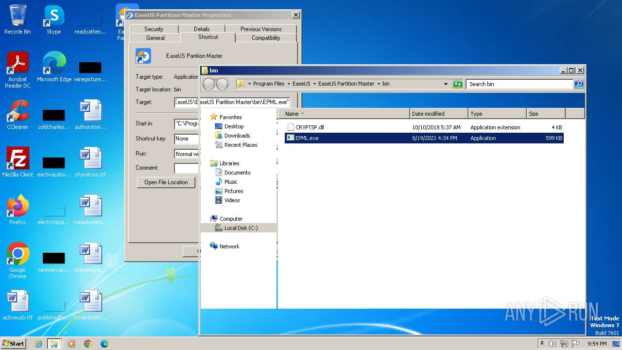Open Recent Places in navigation pane
This screenshot has width=622, height=350.
point(241,145)
